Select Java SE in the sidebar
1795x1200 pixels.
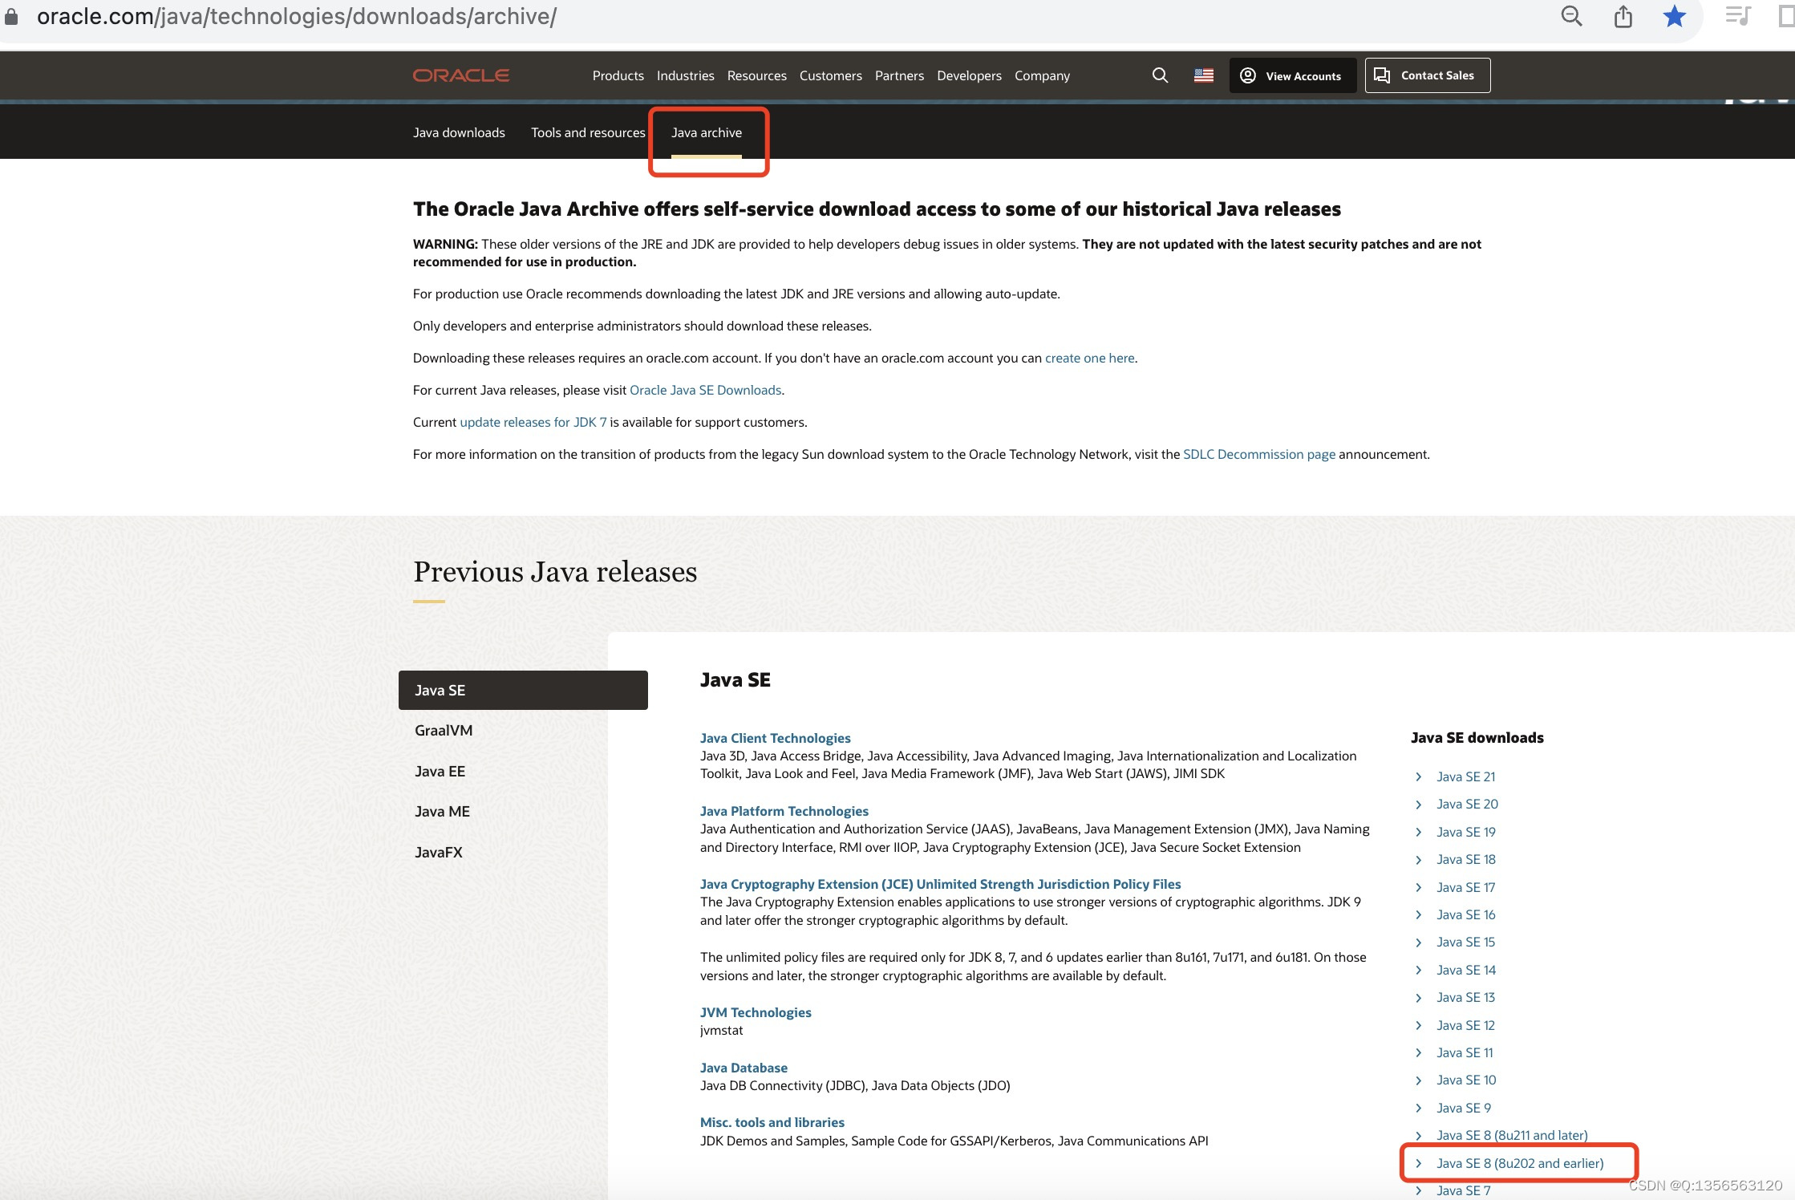click(x=523, y=690)
